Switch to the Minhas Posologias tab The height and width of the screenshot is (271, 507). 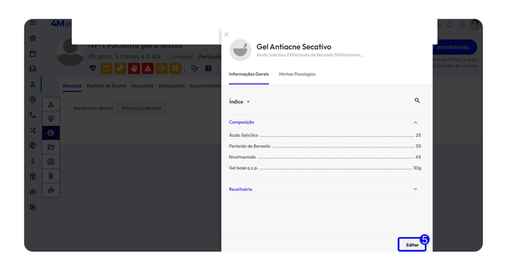[x=297, y=74]
